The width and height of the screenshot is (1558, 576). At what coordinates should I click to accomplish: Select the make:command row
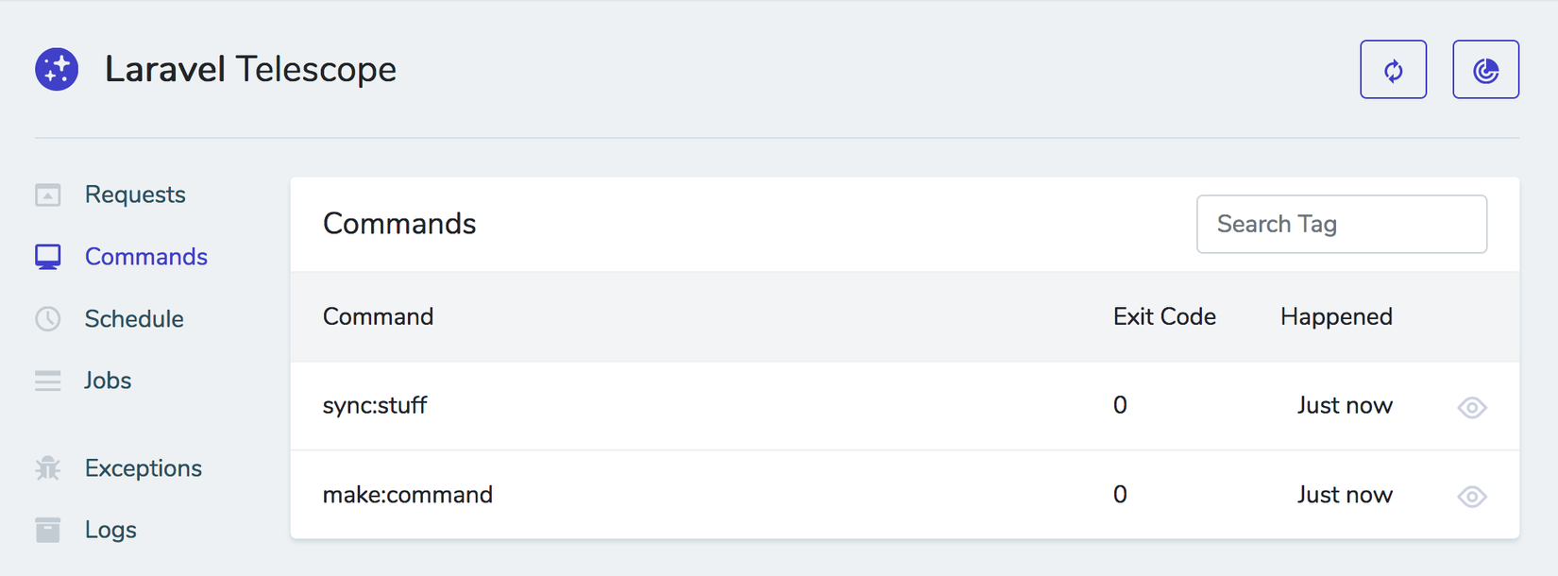click(408, 495)
